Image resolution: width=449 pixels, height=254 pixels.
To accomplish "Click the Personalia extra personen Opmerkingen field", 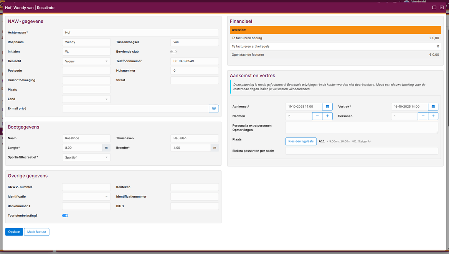I will coord(361,127).
